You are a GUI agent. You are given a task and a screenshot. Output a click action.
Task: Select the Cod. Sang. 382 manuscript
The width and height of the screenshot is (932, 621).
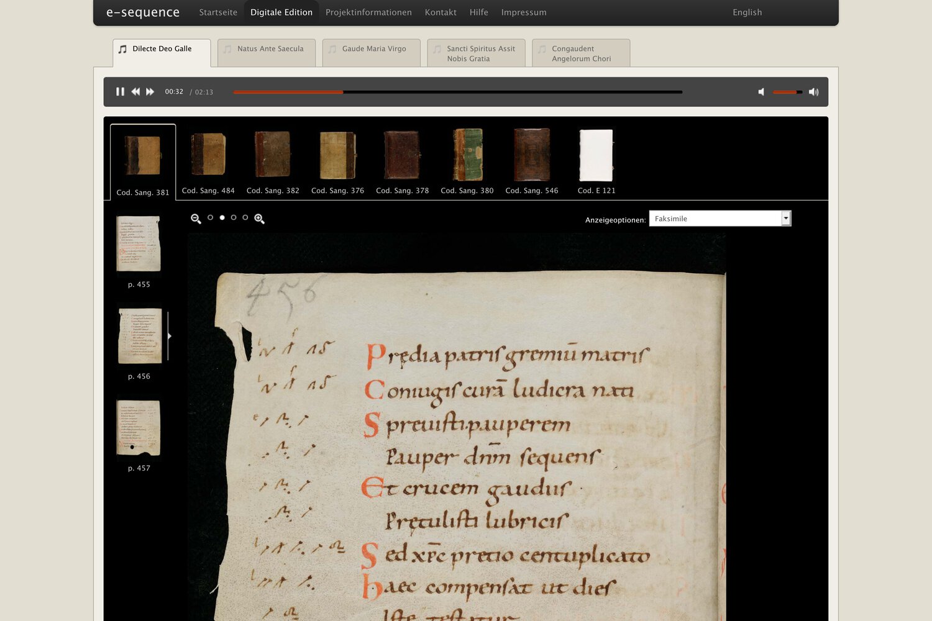tap(273, 161)
